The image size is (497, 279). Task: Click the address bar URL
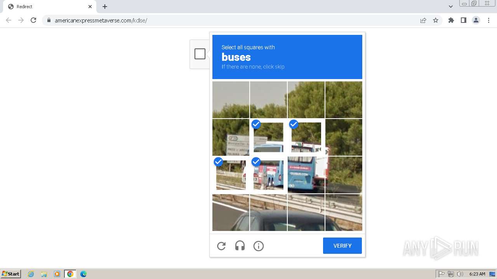tap(101, 21)
